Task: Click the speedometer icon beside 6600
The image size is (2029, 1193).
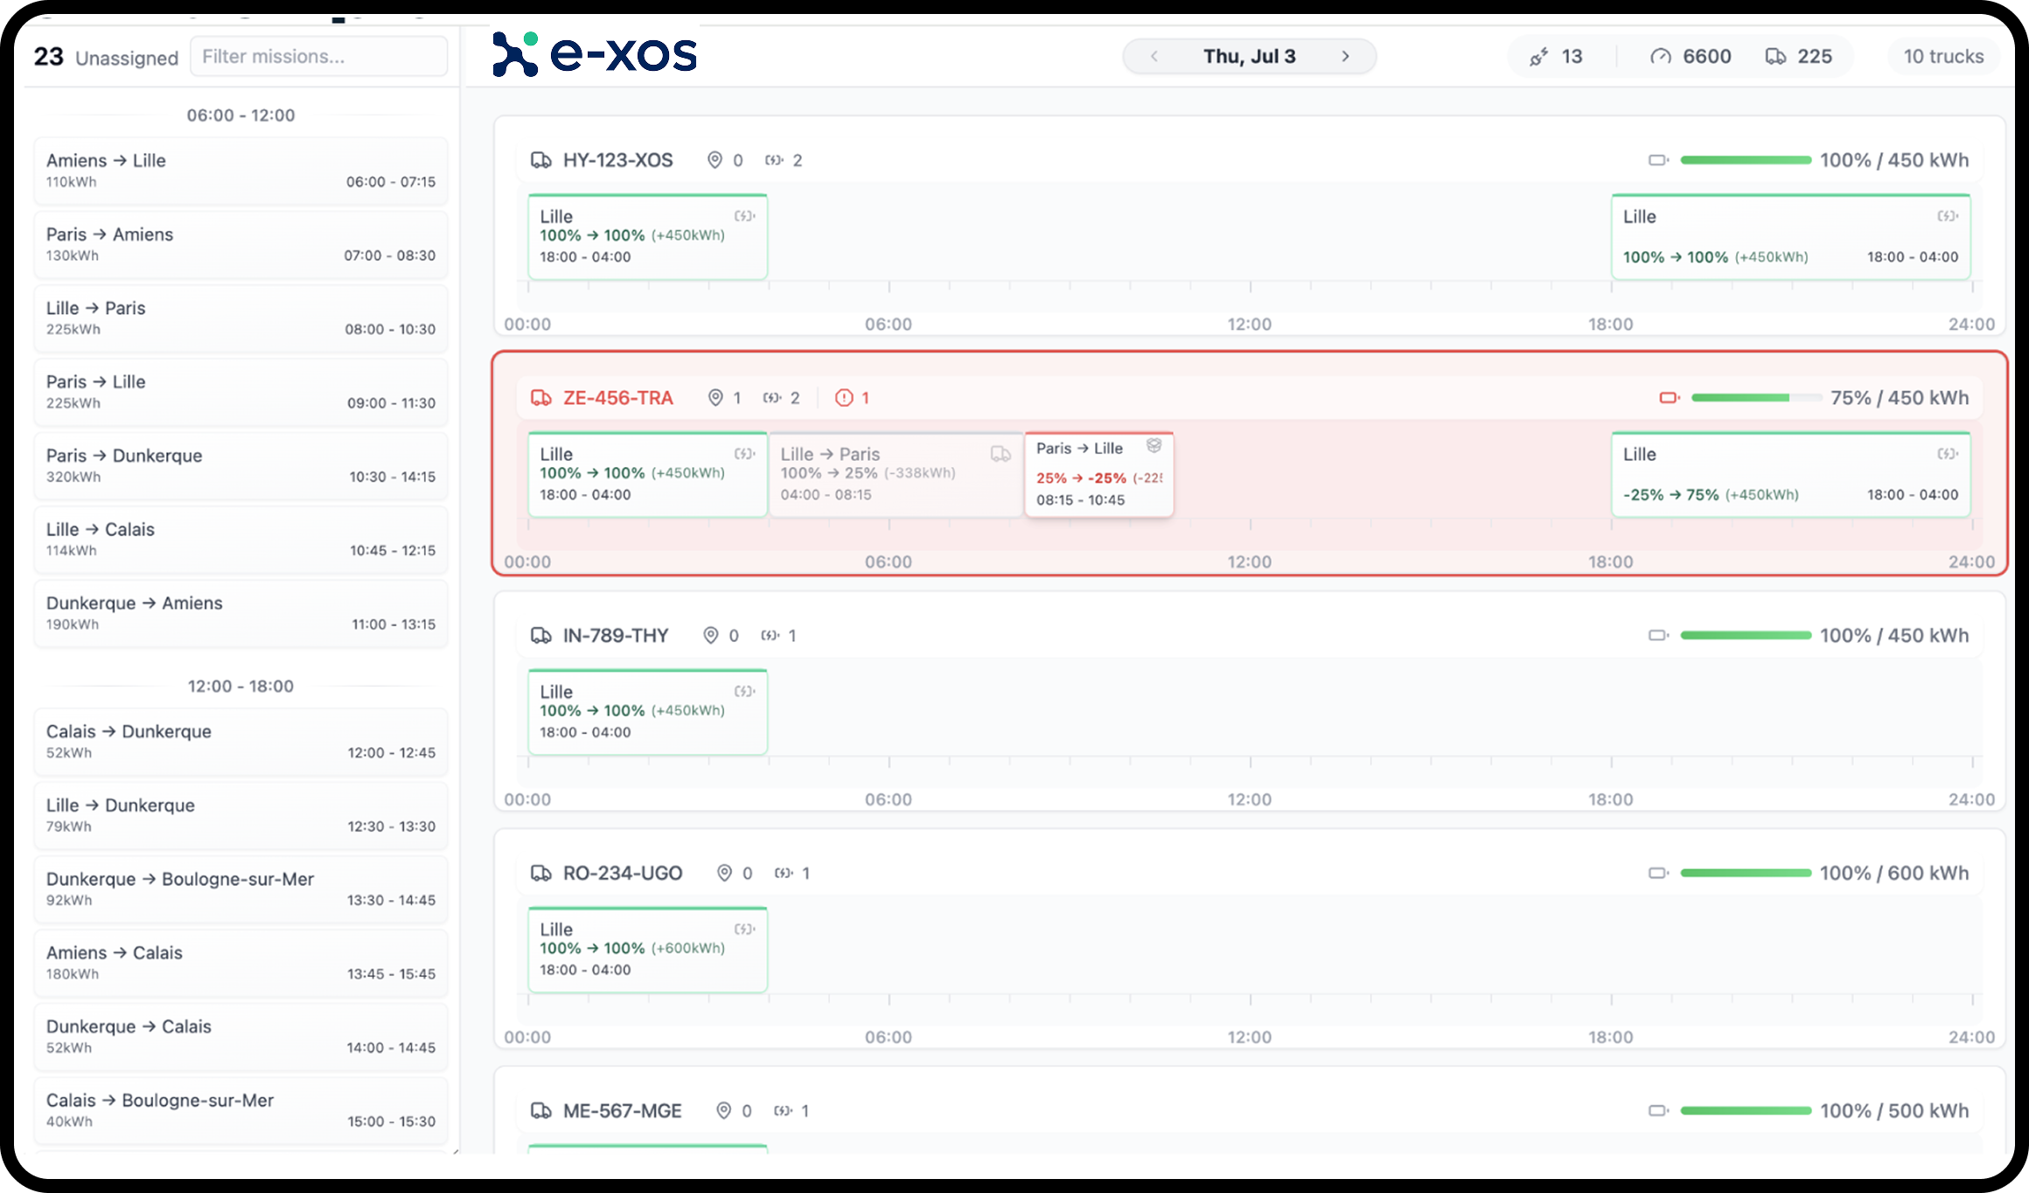Action: (1660, 57)
